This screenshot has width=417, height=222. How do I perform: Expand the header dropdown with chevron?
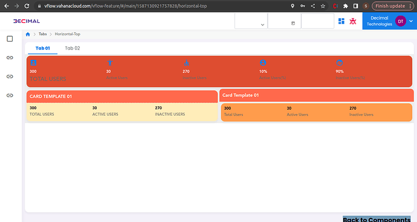[251, 21]
